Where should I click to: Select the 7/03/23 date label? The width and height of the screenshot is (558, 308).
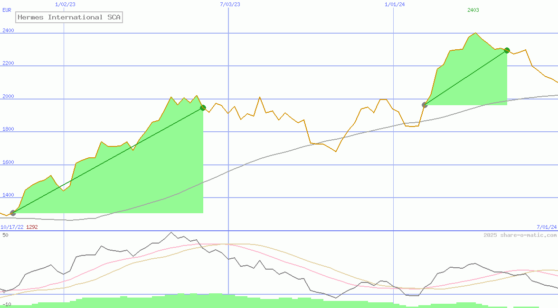pos(230,4)
